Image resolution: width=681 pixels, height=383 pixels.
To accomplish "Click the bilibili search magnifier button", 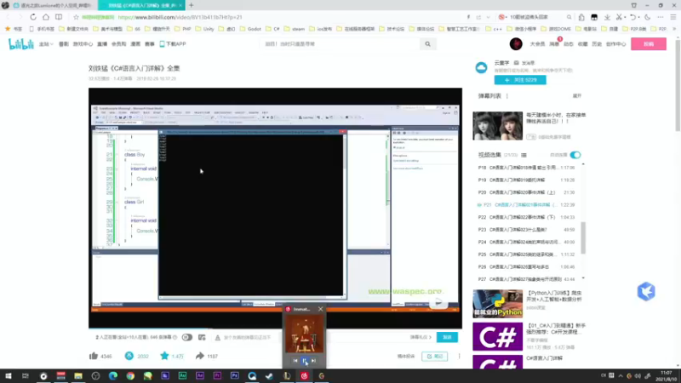I will point(428,44).
